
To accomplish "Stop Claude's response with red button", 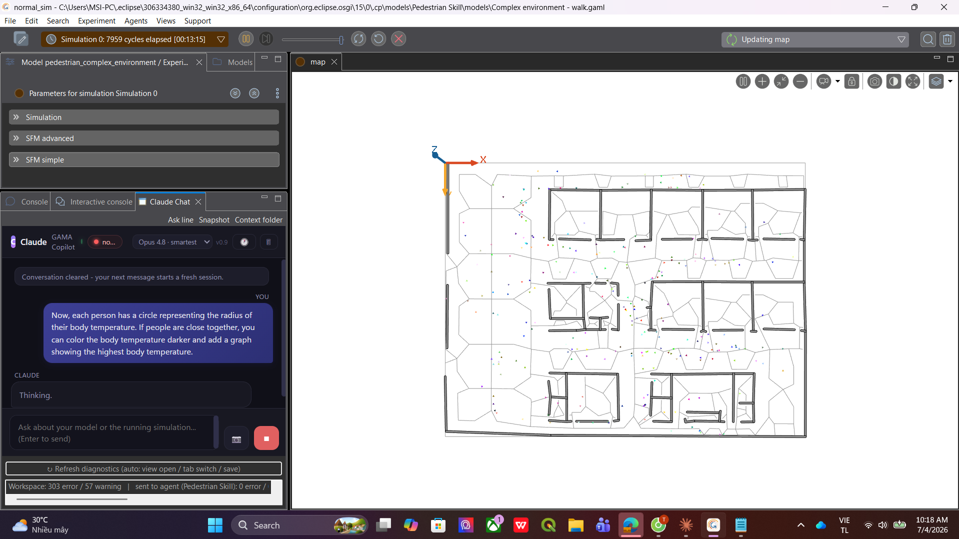I will point(266,438).
